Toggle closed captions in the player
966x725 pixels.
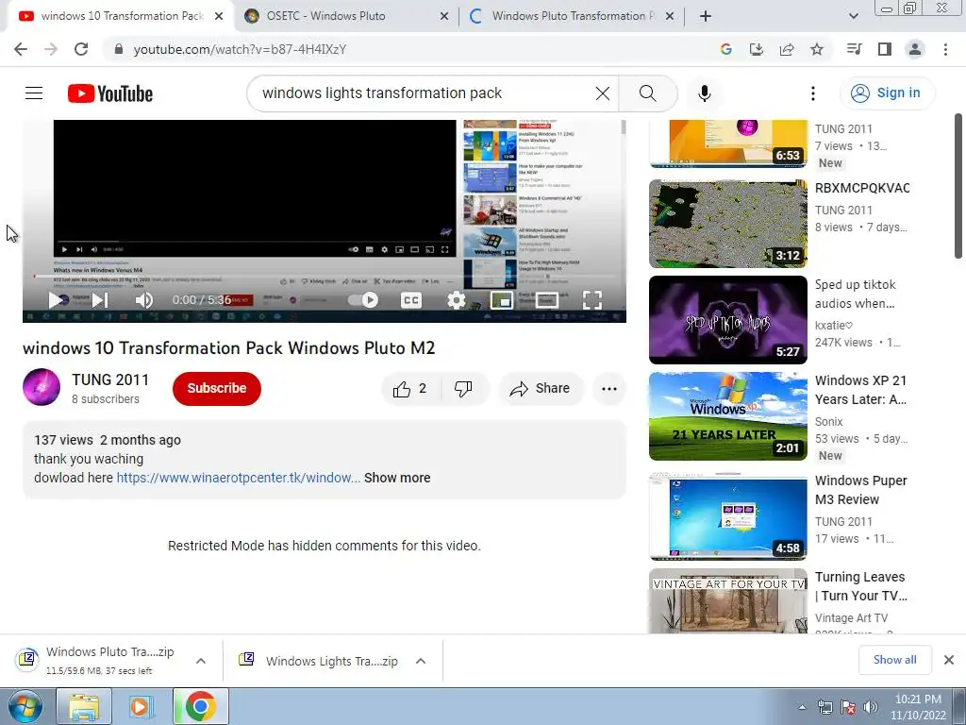coord(411,300)
